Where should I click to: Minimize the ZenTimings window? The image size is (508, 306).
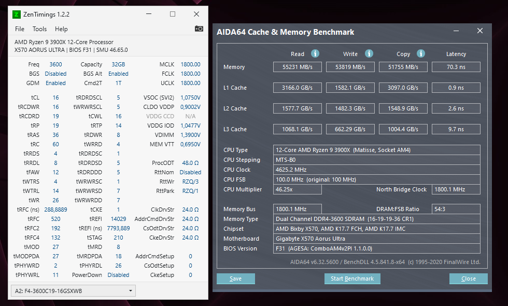click(x=149, y=14)
